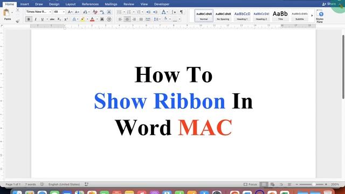Click the Format Painter brush icon
345x194 pixels.
pos(18,21)
